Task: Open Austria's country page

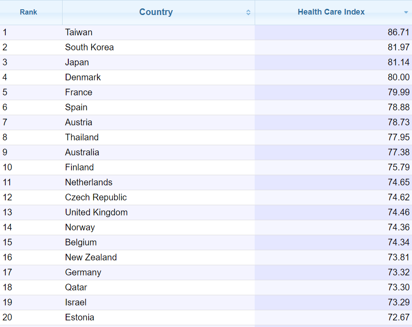Action: pyautogui.click(x=79, y=122)
